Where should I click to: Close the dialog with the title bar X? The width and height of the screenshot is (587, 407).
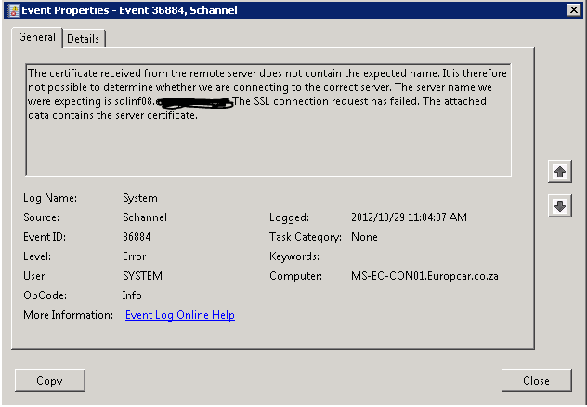[573, 9]
